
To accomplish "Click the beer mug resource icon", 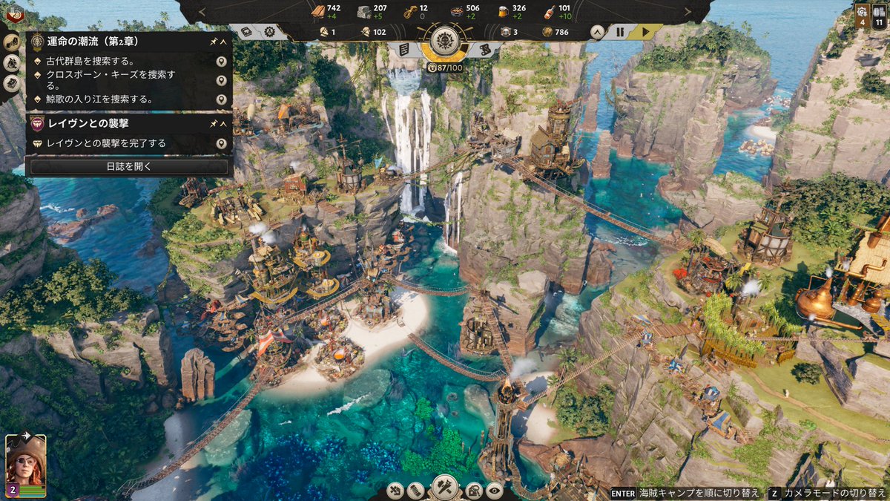I will (502, 12).
